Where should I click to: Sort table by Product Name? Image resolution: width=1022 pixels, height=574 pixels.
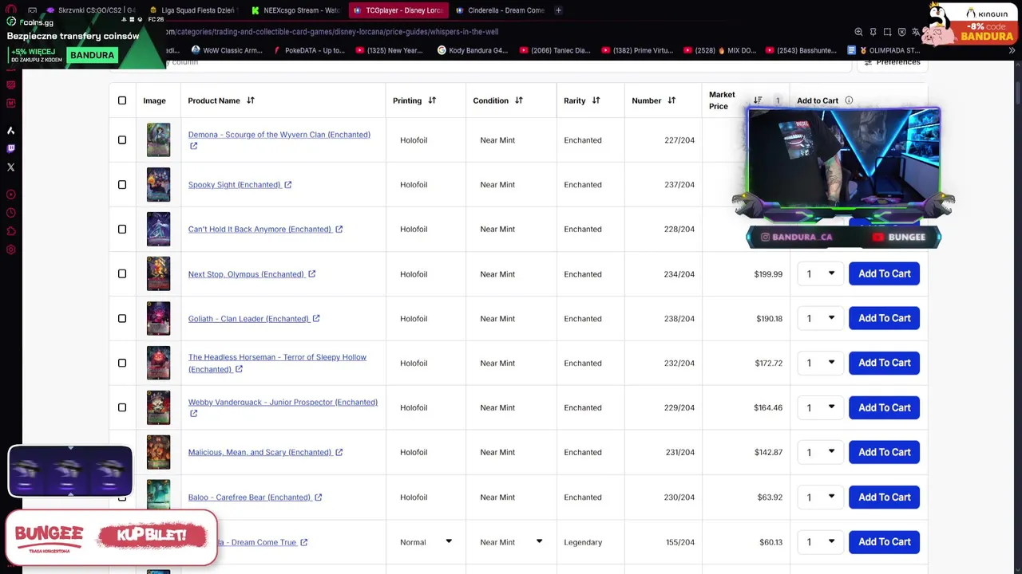pyautogui.click(x=250, y=100)
